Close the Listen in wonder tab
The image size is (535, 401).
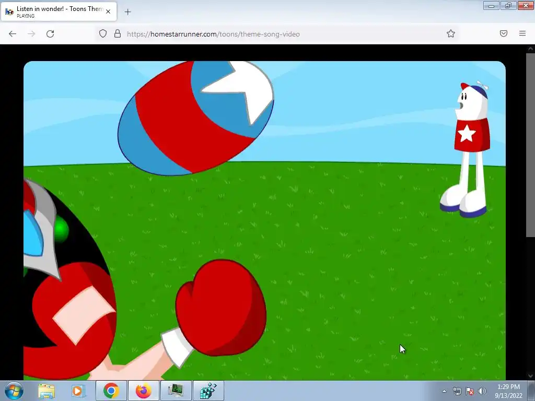pos(108,11)
